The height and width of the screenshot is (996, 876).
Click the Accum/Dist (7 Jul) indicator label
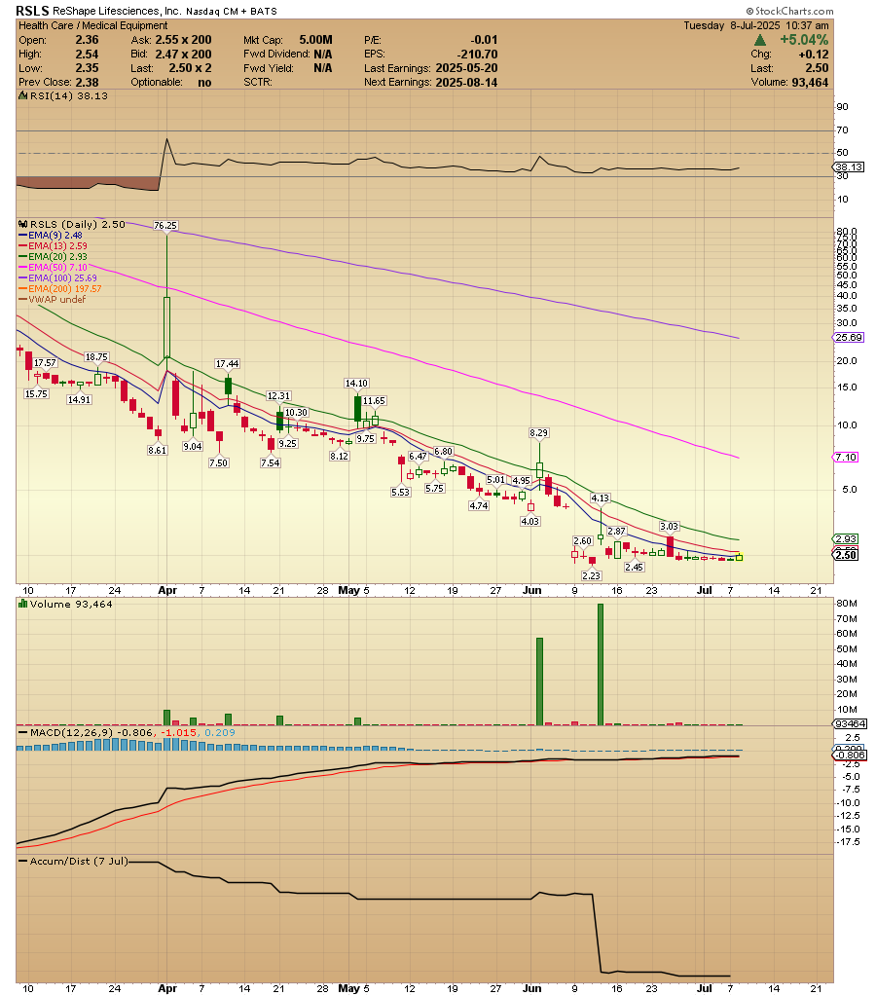(79, 862)
